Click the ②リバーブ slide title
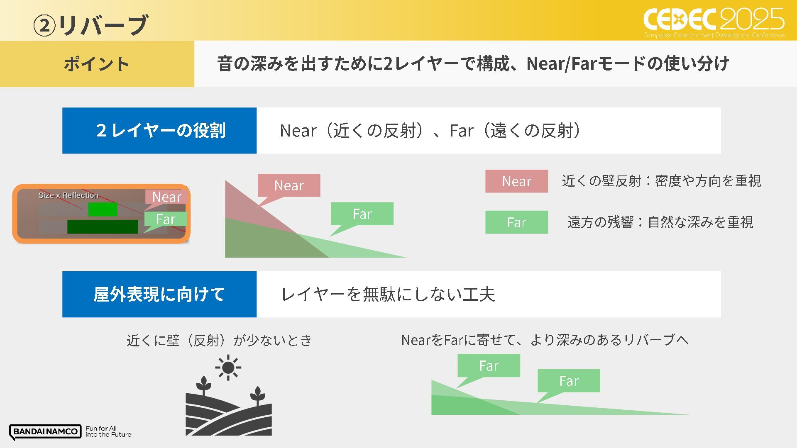Screen dimensions: 797x448 tap(90, 25)
